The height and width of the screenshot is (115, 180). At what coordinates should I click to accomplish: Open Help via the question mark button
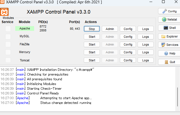pyautogui.click(x=169, y=53)
